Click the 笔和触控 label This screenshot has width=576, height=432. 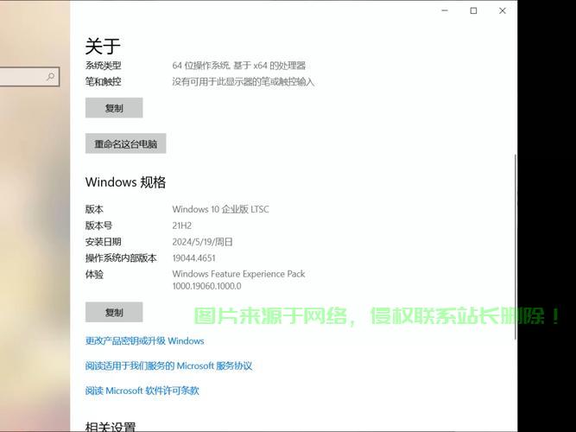click(104, 81)
